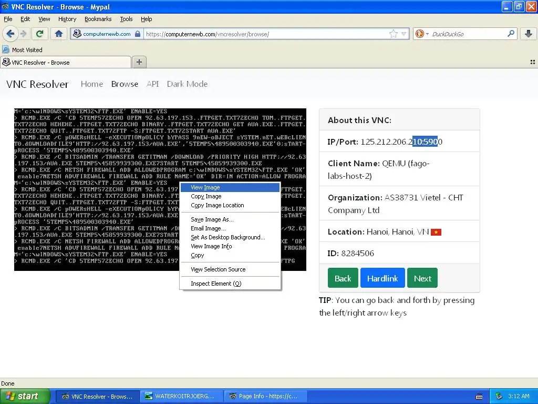Choose View Selection Source menu entry
The width and height of the screenshot is (538, 404).
tap(230, 269)
